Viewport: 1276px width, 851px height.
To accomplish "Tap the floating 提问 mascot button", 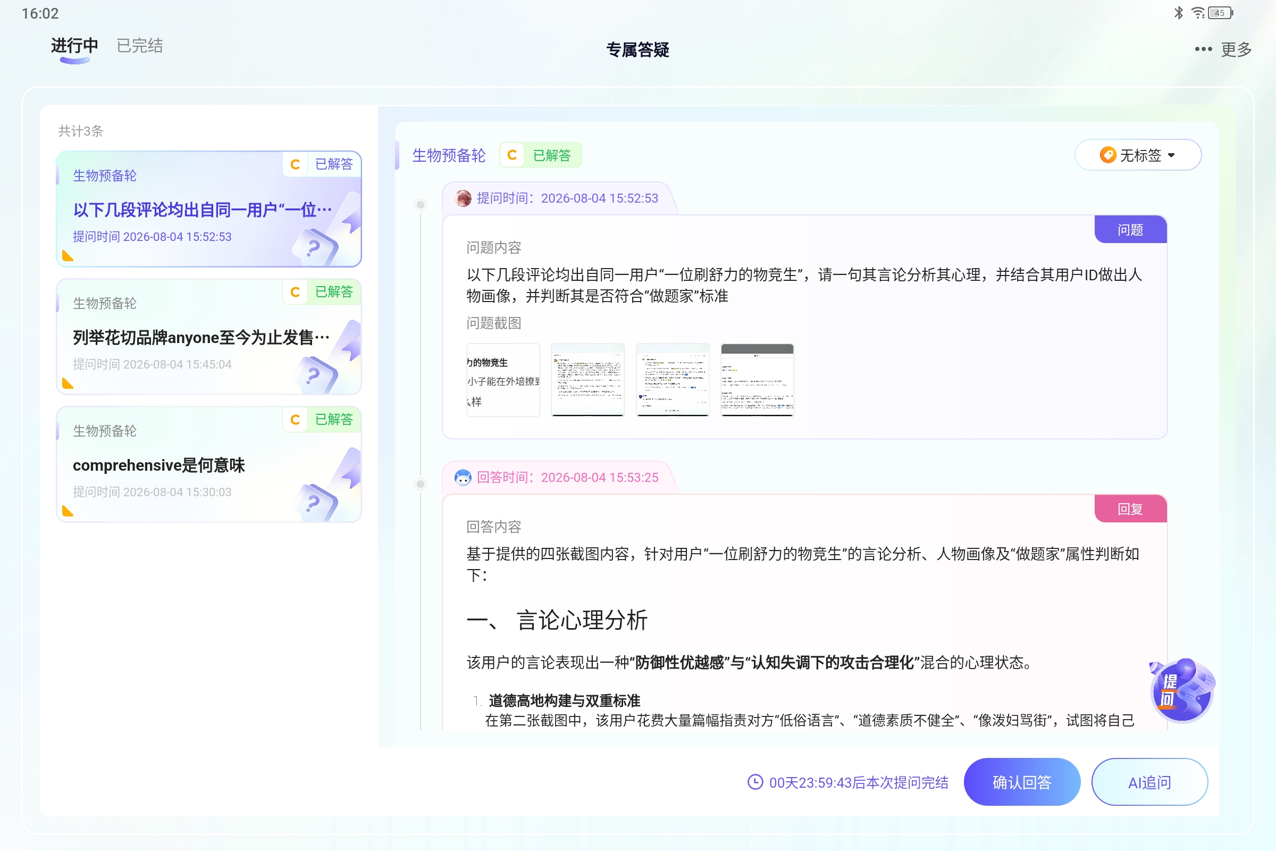I will click(1181, 690).
